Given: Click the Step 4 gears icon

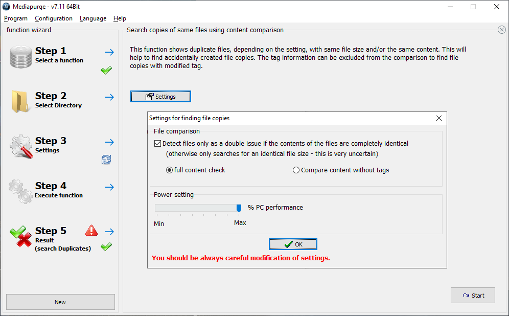Looking at the screenshot, I should pyautogui.click(x=20, y=191).
